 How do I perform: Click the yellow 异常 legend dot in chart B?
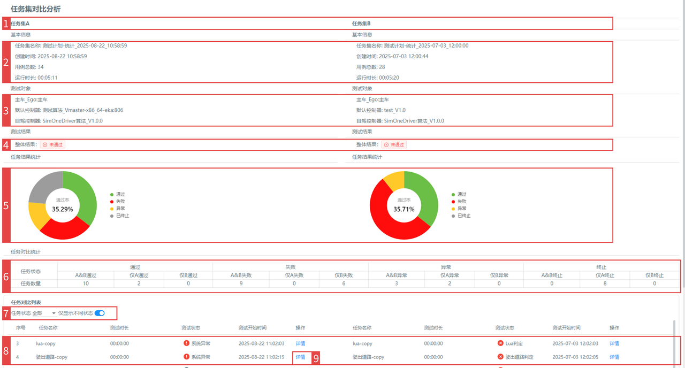453,209
